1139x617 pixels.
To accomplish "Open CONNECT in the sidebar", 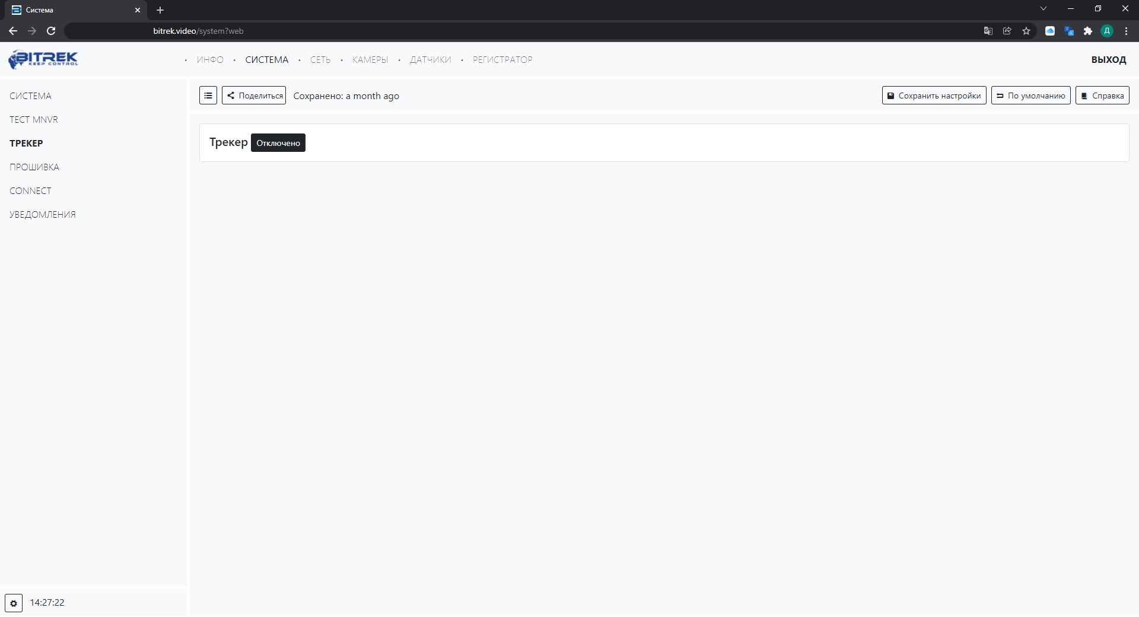I will click(30, 190).
